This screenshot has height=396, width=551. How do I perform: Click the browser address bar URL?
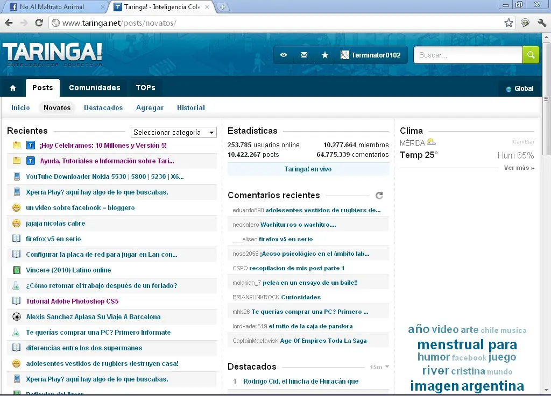click(119, 23)
